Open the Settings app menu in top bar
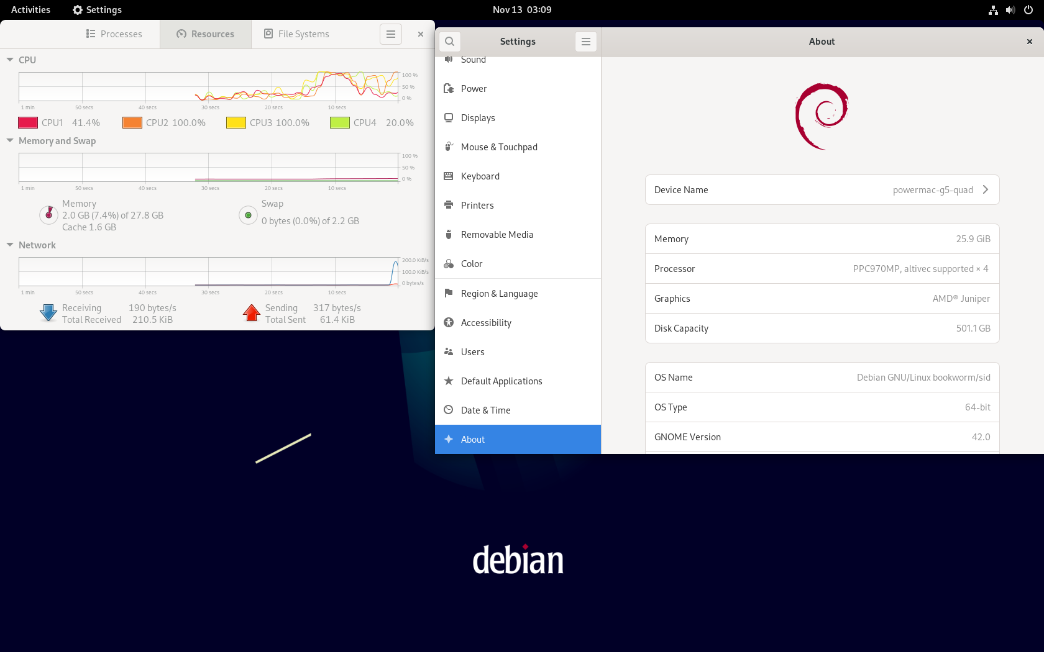 97,10
